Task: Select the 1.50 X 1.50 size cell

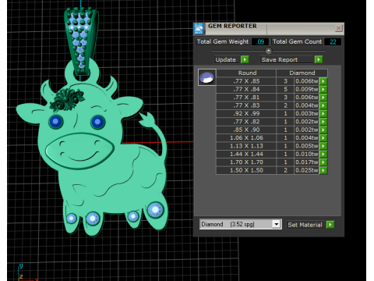Action: point(246,170)
